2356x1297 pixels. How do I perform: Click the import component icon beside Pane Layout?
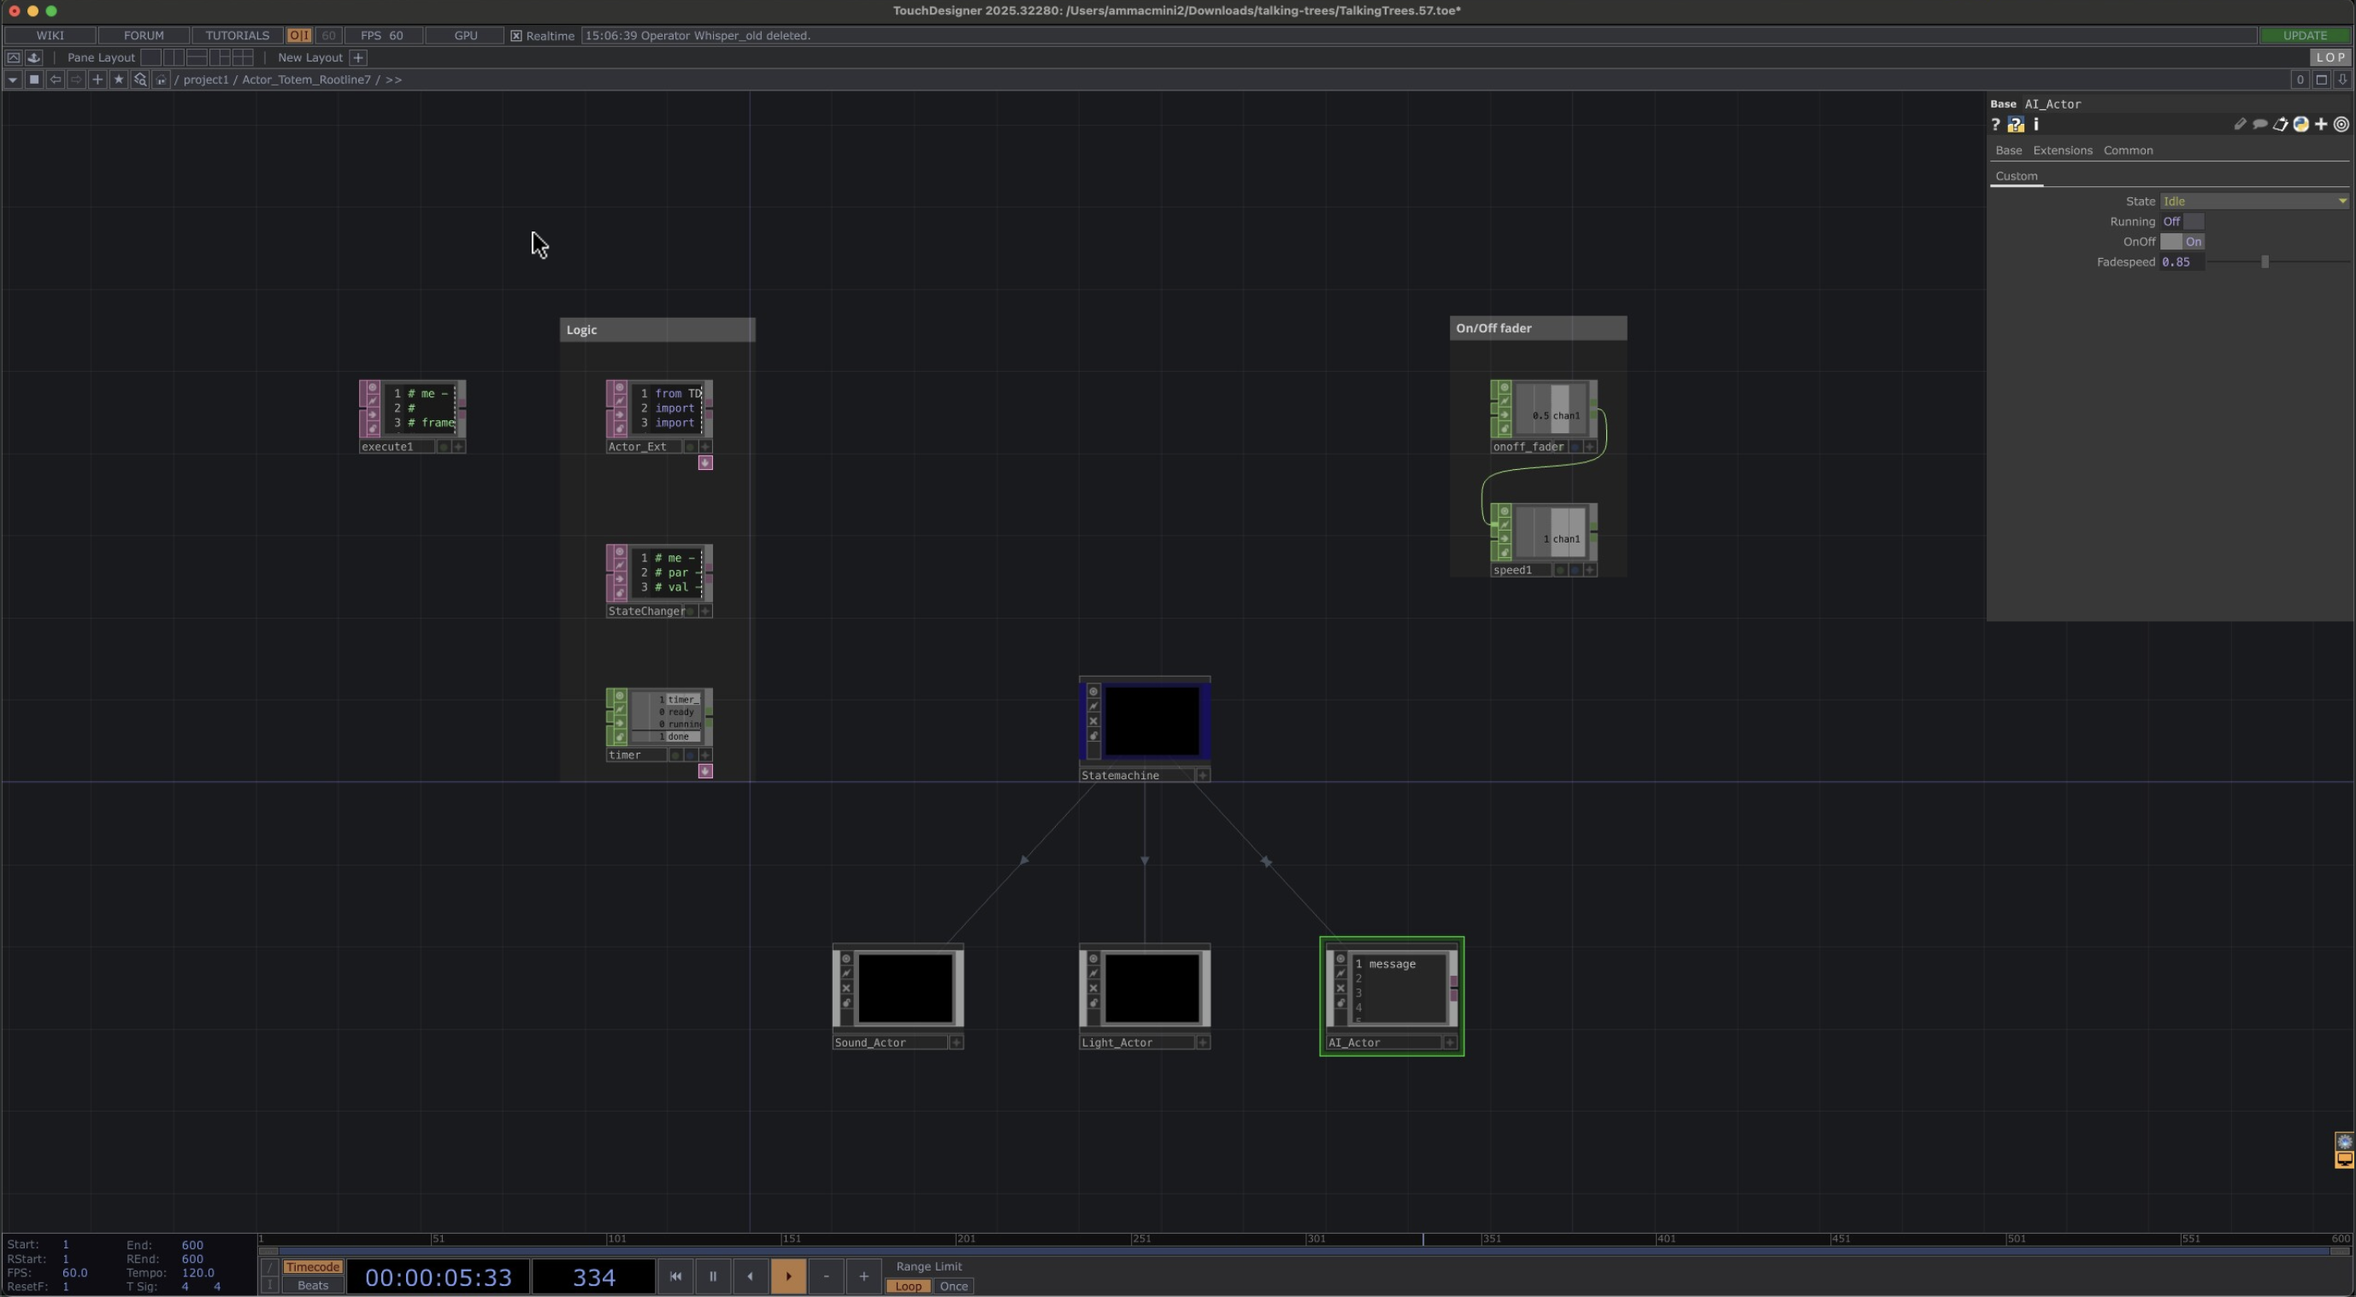[34, 57]
